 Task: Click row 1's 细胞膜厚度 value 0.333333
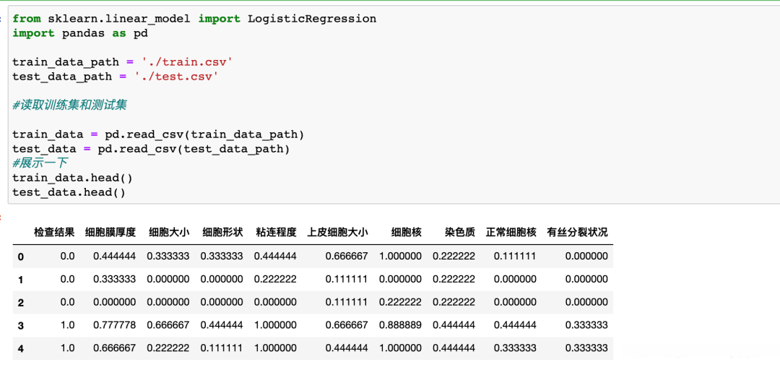pos(114,279)
